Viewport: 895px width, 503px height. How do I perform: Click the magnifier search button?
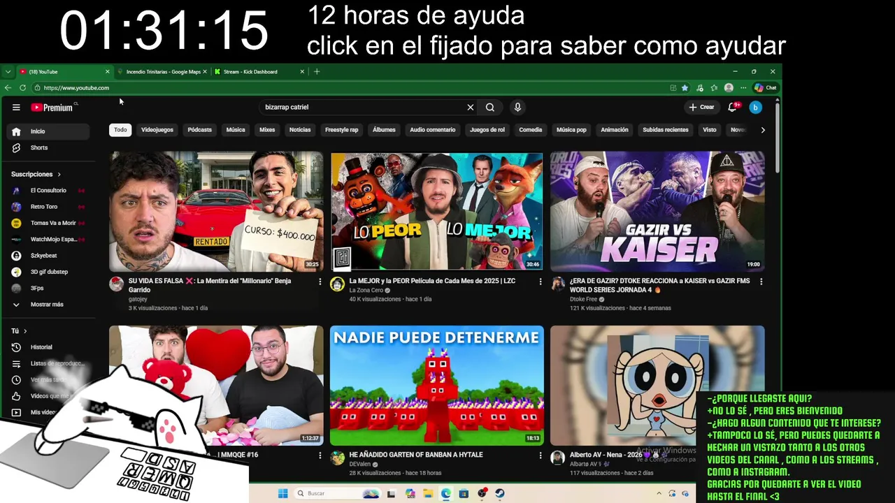pyautogui.click(x=490, y=108)
